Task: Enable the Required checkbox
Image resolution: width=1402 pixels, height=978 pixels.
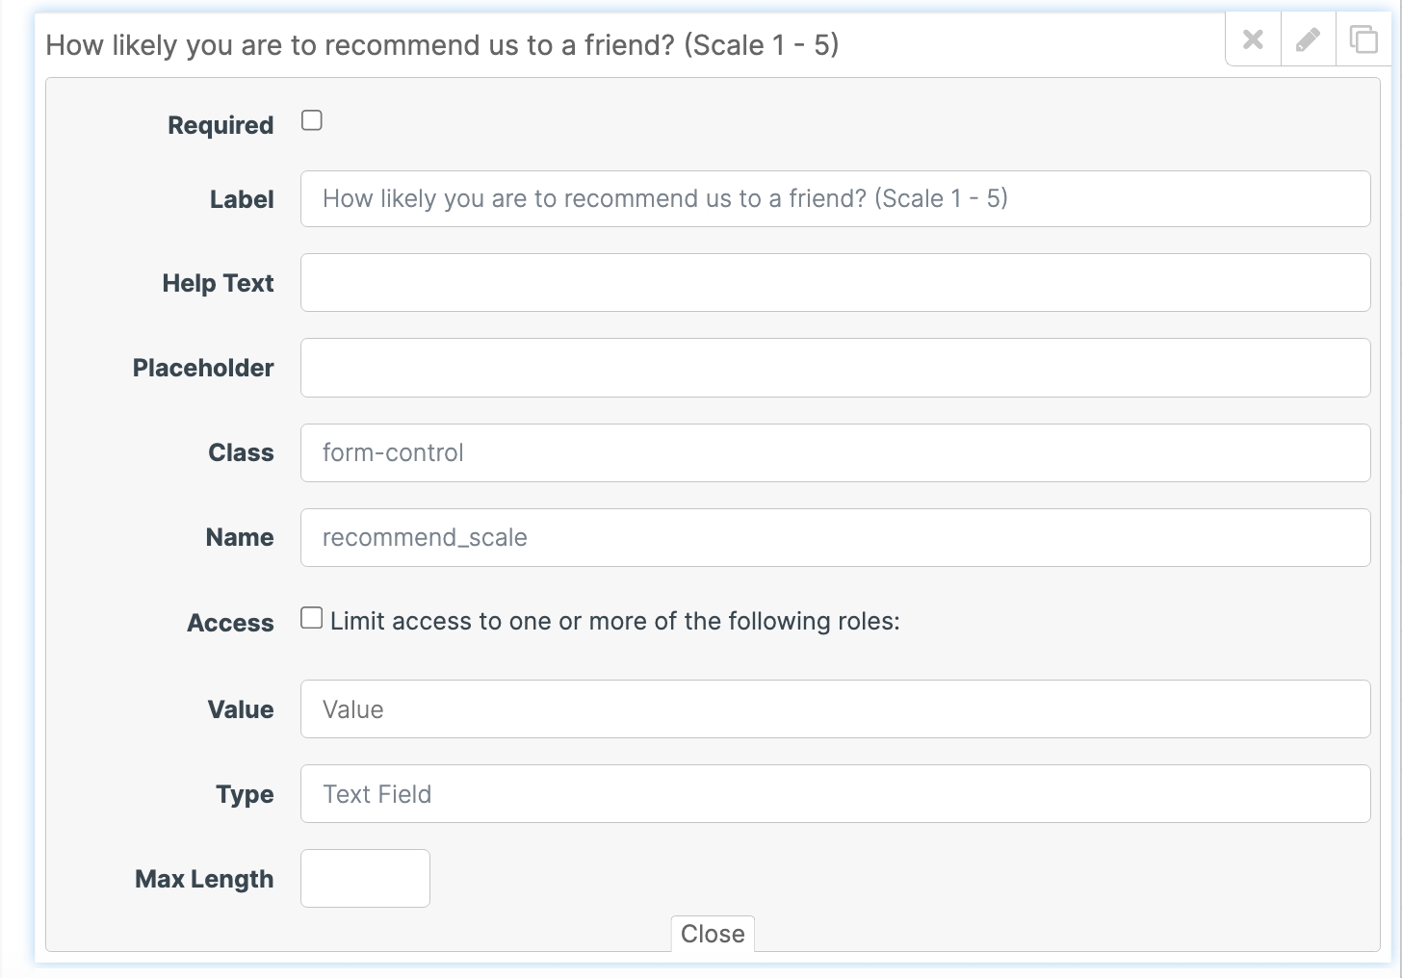Action: (x=312, y=120)
